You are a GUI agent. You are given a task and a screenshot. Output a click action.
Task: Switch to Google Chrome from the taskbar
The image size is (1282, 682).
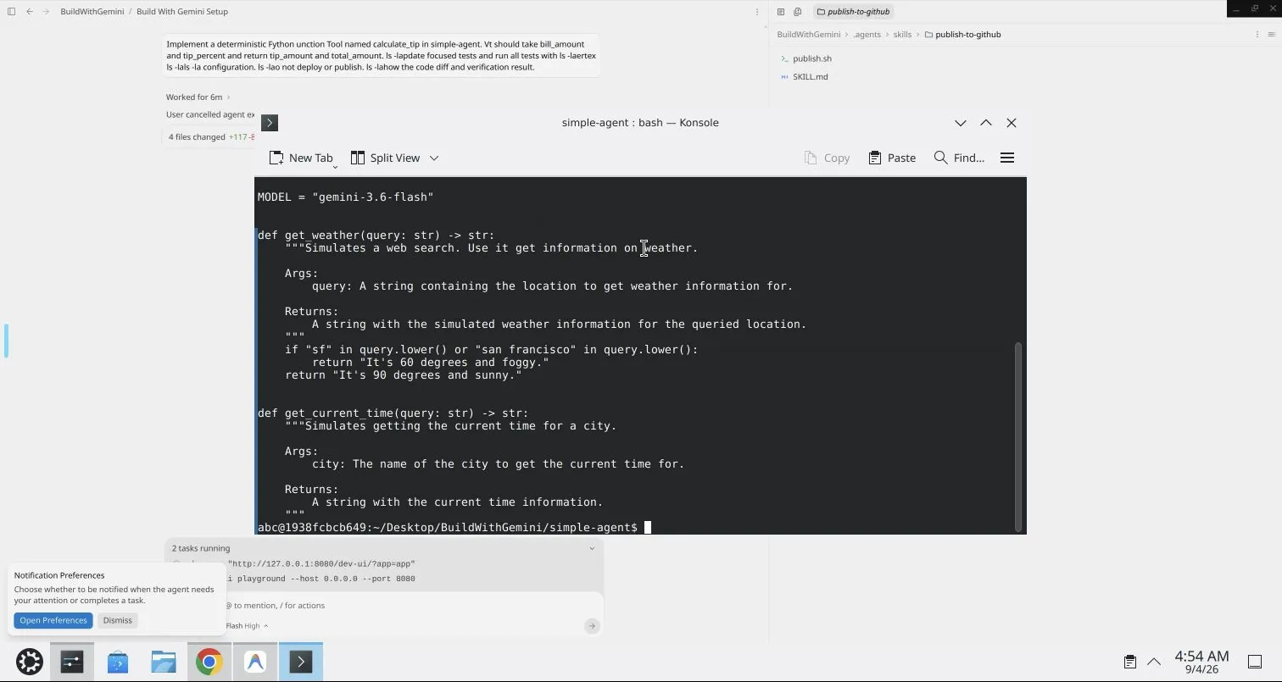[x=209, y=662]
